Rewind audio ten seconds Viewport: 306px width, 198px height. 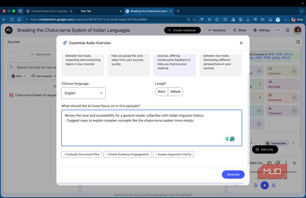(x=256, y=186)
